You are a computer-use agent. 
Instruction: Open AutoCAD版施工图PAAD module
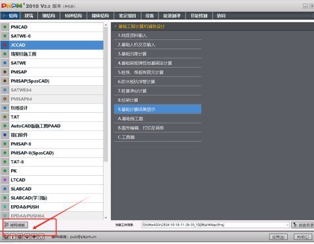(52, 126)
